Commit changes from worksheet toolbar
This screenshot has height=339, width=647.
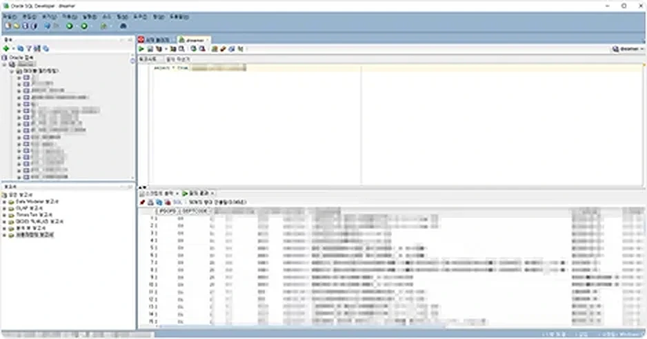[193, 49]
